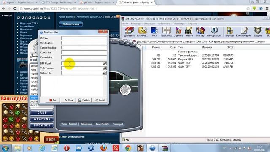The image size is (270, 152).
Task: Open WinRAR from the taskbar
Action: click(165, 148)
